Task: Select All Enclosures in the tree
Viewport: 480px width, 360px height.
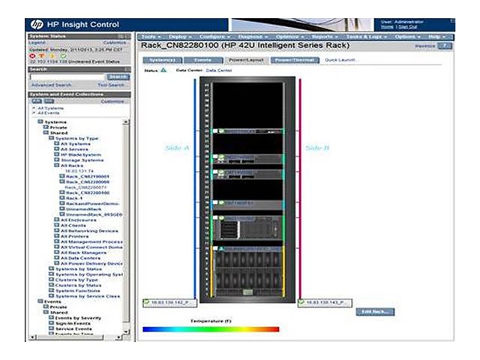Action: click(78, 220)
